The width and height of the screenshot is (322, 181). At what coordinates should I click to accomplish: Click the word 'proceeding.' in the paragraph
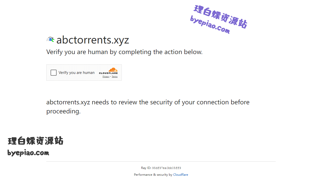pos(63,111)
